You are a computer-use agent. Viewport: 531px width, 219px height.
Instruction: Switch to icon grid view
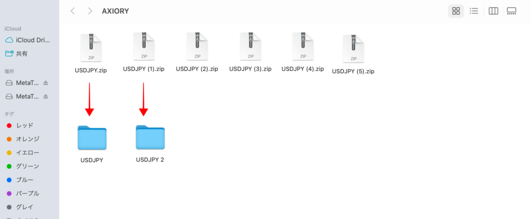456,11
